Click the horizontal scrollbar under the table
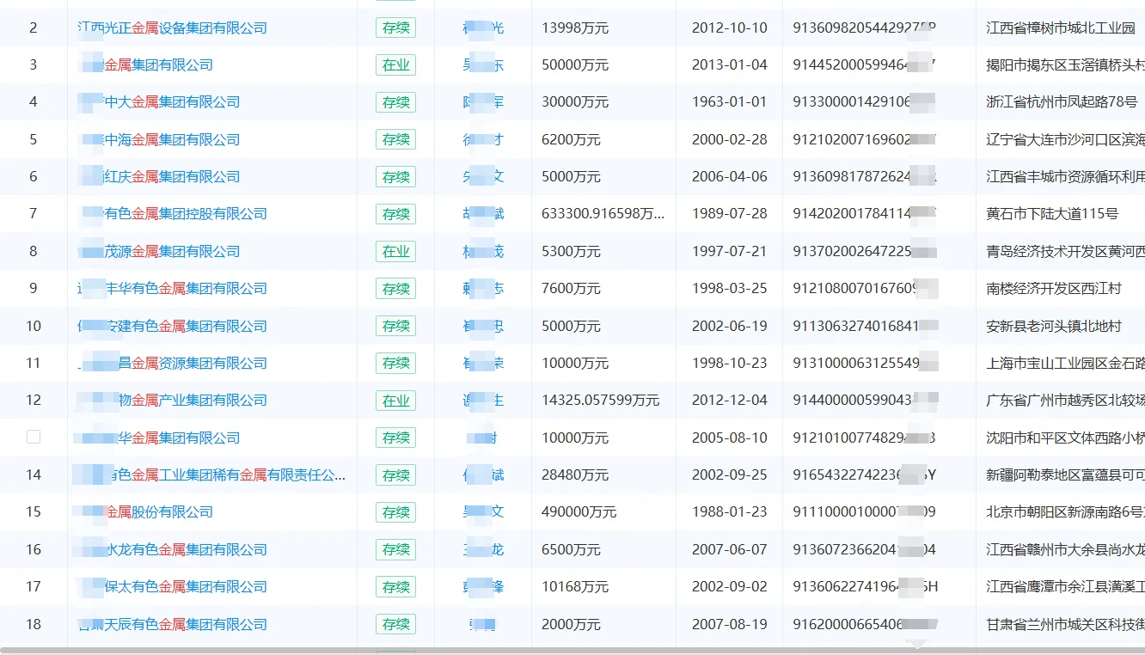 point(572,651)
